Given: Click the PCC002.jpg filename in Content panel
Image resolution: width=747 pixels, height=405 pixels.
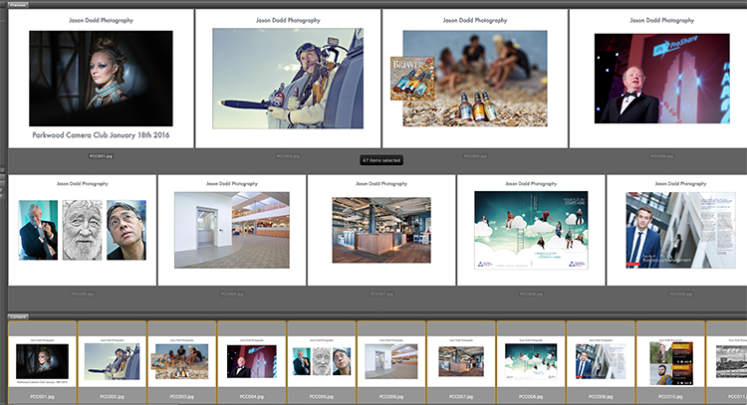Looking at the screenshot, I should [112, 396].
